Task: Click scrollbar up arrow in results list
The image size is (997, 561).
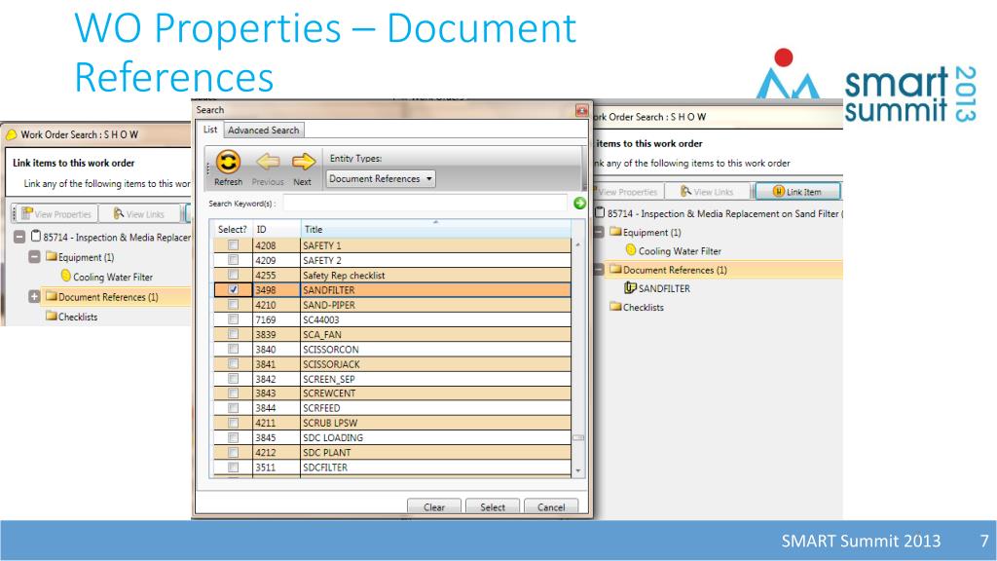Action: [x=578, y=244]
